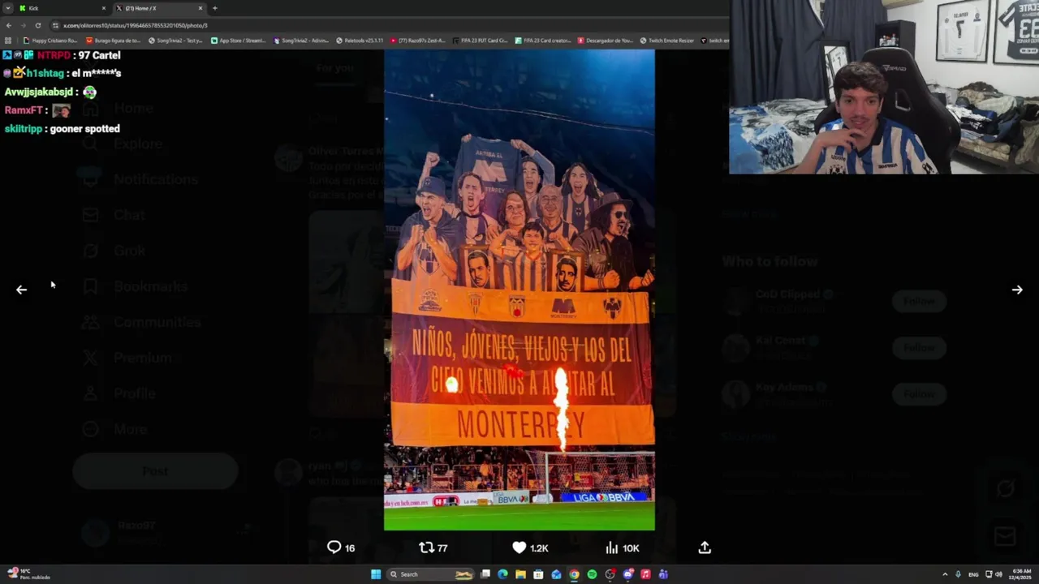Open App Store / Streaml... bookmark
Image resolution: width=1039 pixels, height=584 pixels.
(239, 41)
